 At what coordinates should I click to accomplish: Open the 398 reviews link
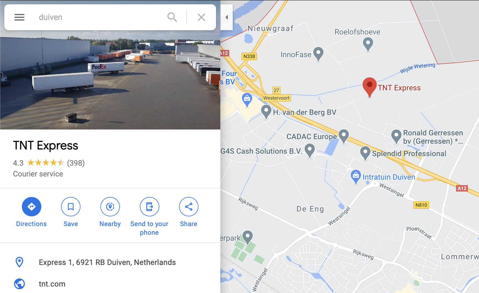[x=76, y=163]
